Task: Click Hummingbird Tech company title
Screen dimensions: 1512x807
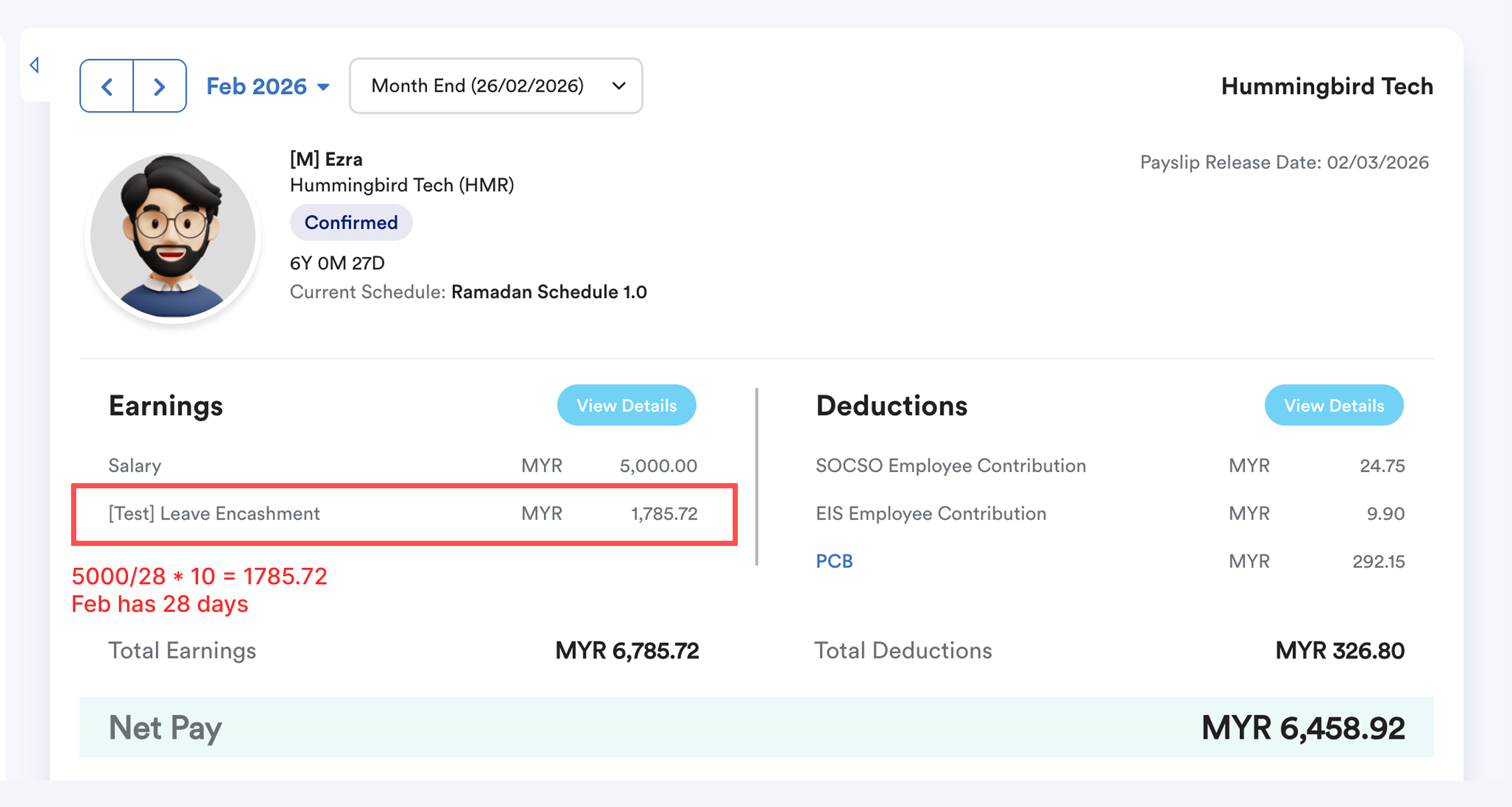Action: pyautogui.click(x=1327, y=86)
